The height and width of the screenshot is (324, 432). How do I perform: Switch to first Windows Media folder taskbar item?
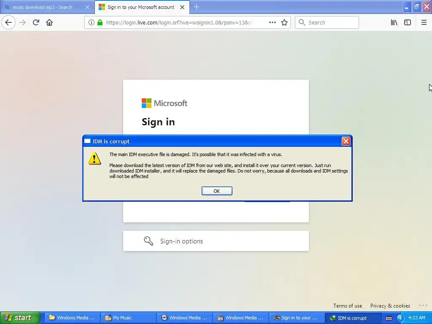(x=72, y=318)
